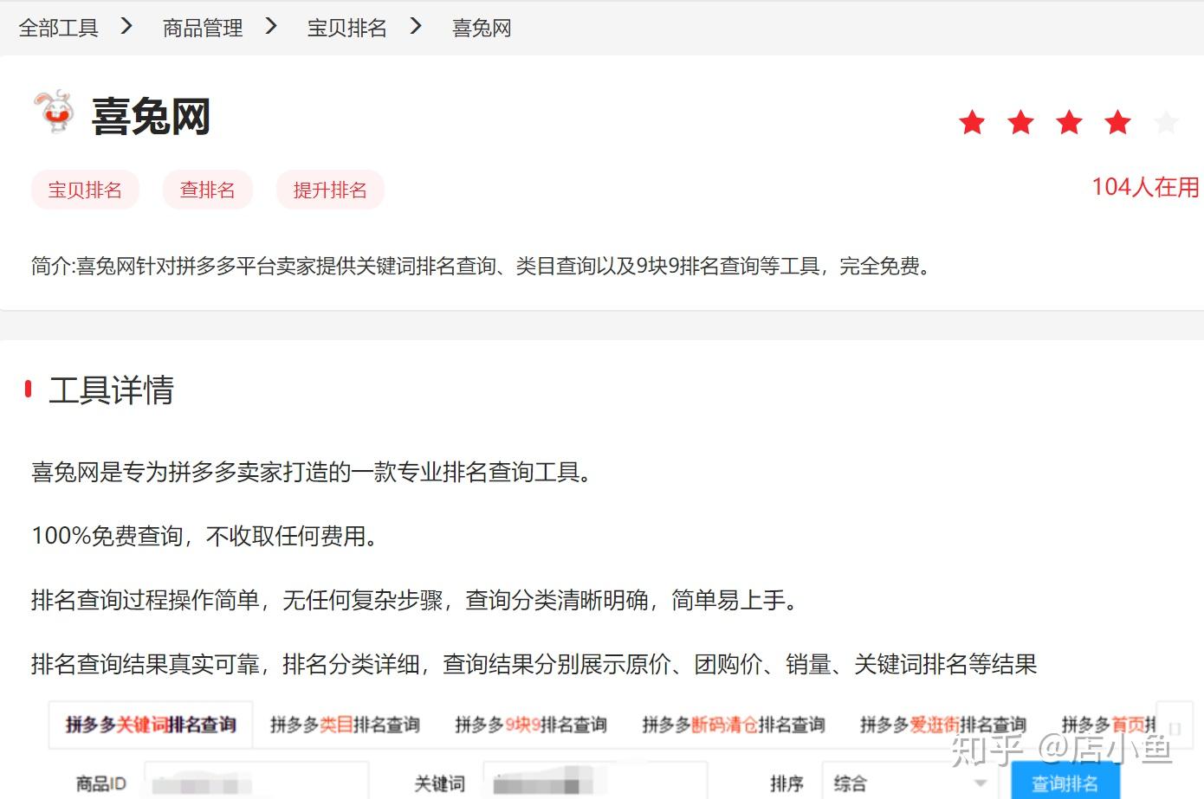The height and width of the screenshot is (799, 1204).
Task: Switch to 拼多多9块9排名查询 tab
Action: pyautogui.click(x=530, y=725)
